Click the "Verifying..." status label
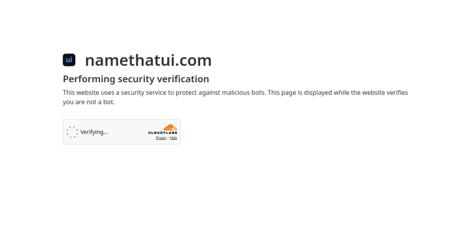Screen dimensions: 471x235 coord(94,132)
